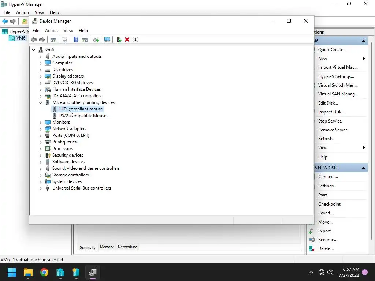Collapse the NEW OSLS actions section
375x281 pixels.
coord(364,168)
